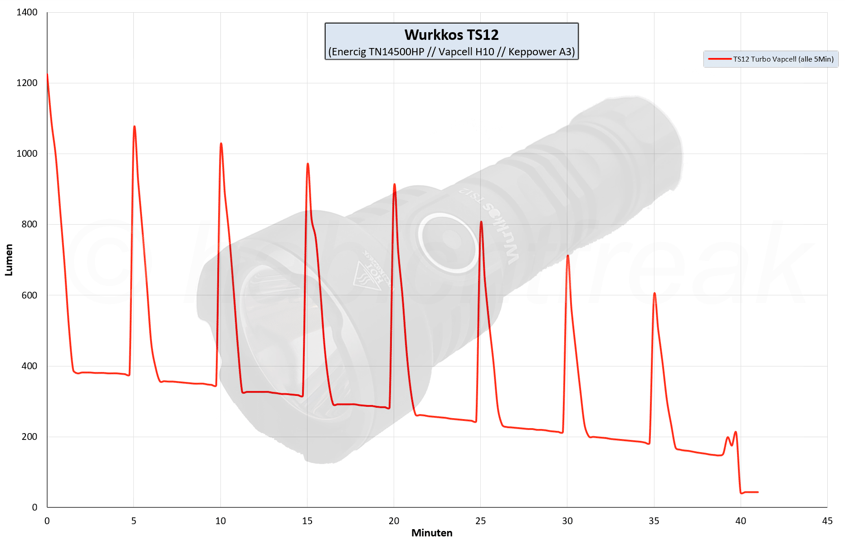Click the 1000 label on the Lumen axis
The height and width of the screenshot is (545, 845).
click(x=27, y=154)
